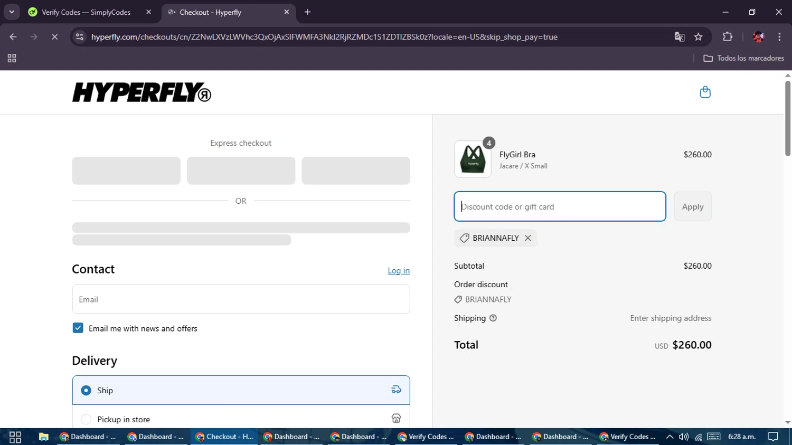The image size is (792, 445).
Task: Open the Chrome three-dot menu
Action: [x=779, y=37]
